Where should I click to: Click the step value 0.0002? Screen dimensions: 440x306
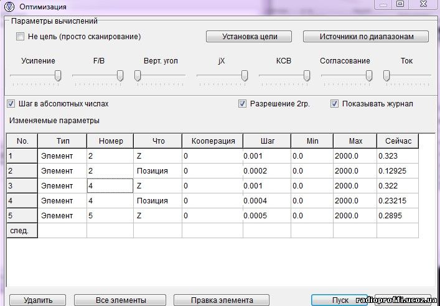(x=267, y=171)
